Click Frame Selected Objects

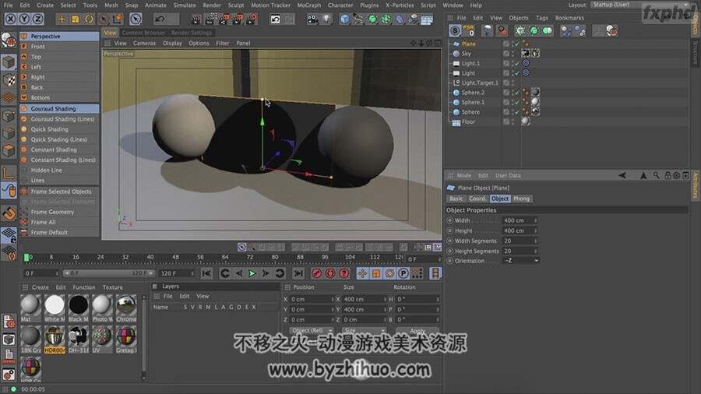[x=61, y=192]
